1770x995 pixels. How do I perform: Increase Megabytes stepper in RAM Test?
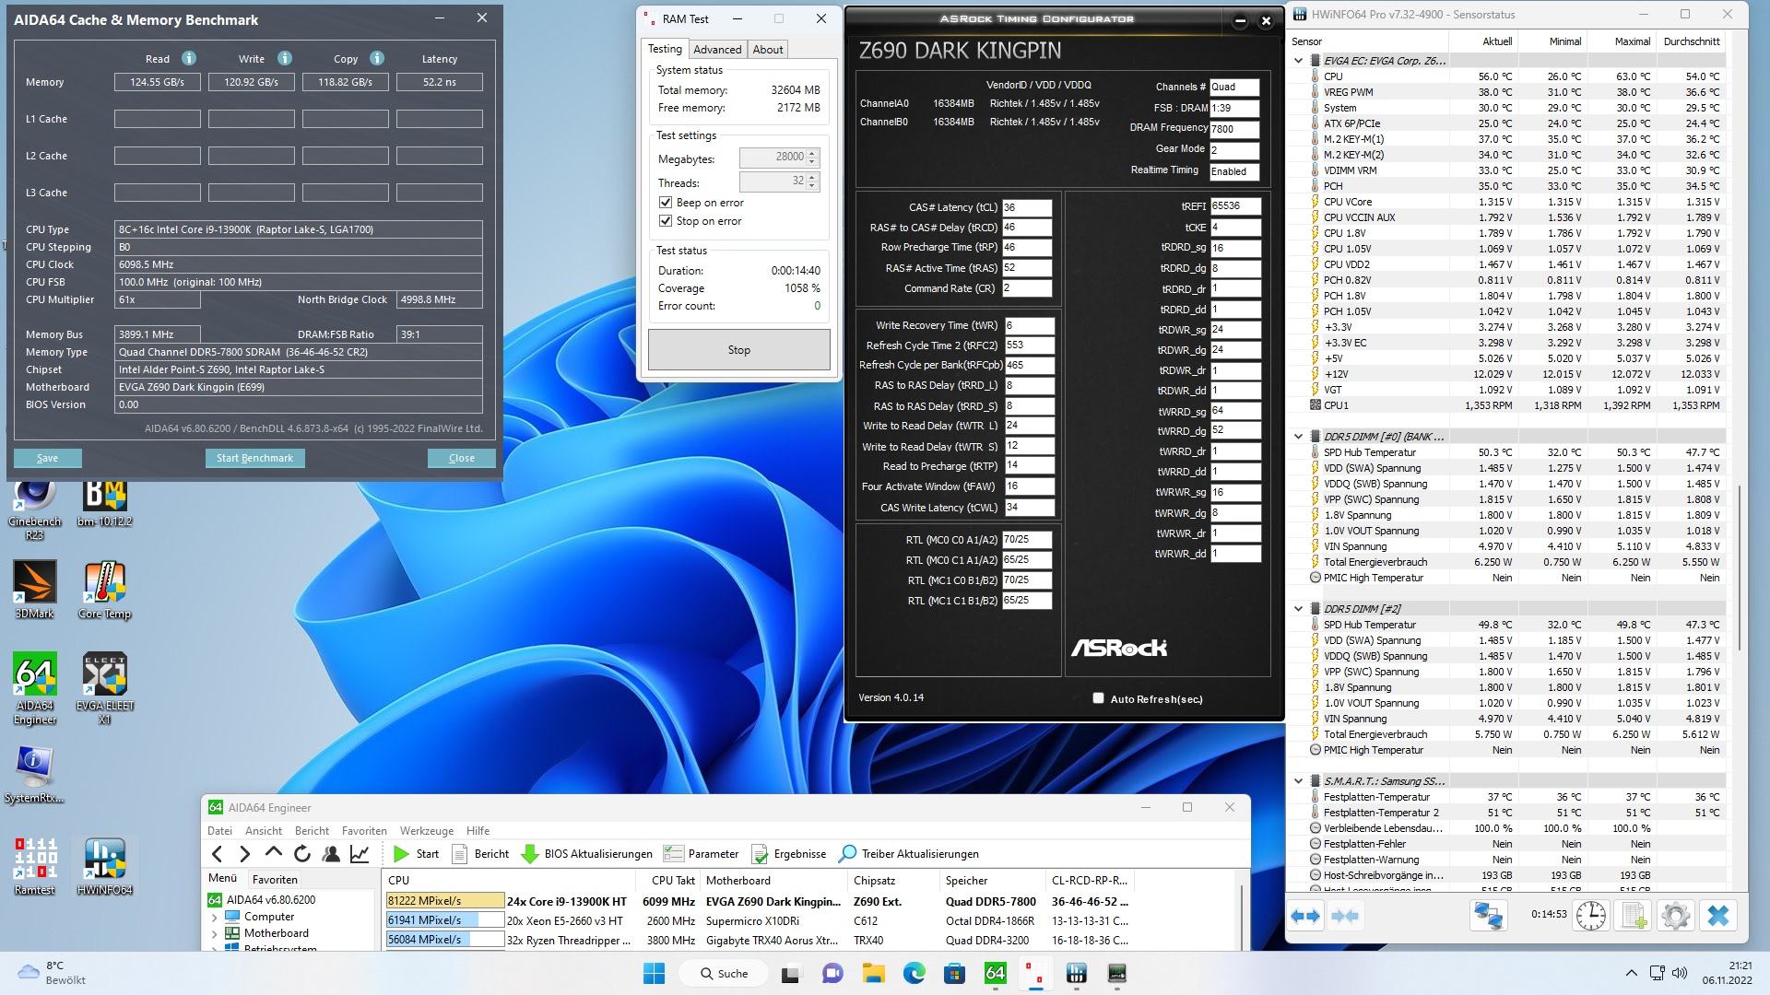pyautogui.click(x=812, y=153)
